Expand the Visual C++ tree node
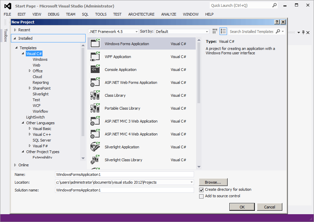Viewport: 314px width, 222px height. (x=30, y=134)
